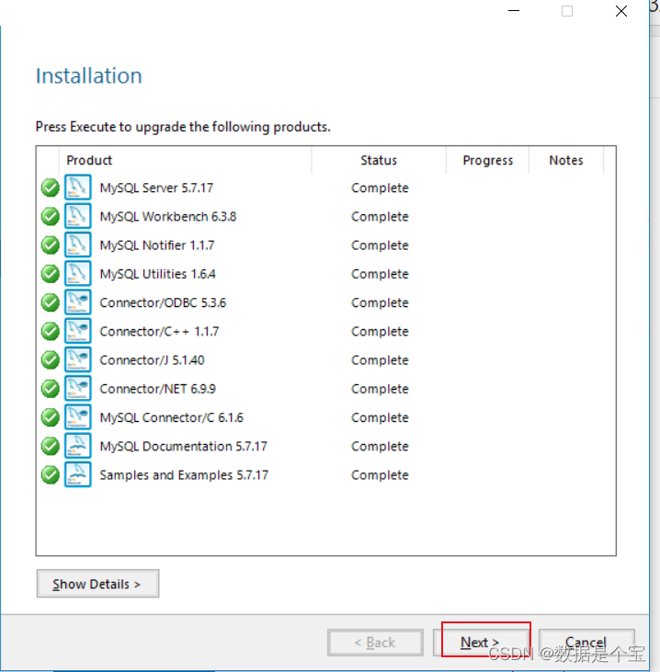Image resolution: width=660 pixels, height=672 pixels.
Task: Click the MySQL Workbench 6.3.8 product icon
Action: click(x=78, y=216)
